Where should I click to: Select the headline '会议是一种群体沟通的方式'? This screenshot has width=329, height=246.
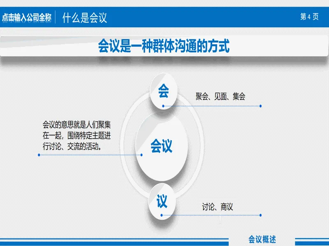coord(164,46)
